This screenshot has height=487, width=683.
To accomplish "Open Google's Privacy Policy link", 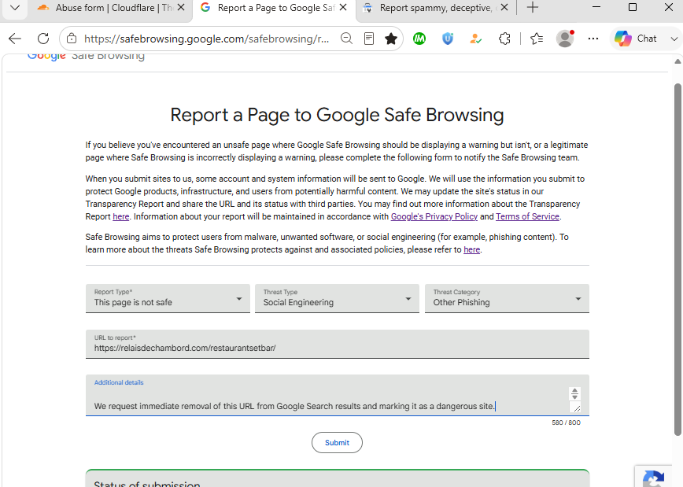I will pyautogui.click(x=434, y=216).
